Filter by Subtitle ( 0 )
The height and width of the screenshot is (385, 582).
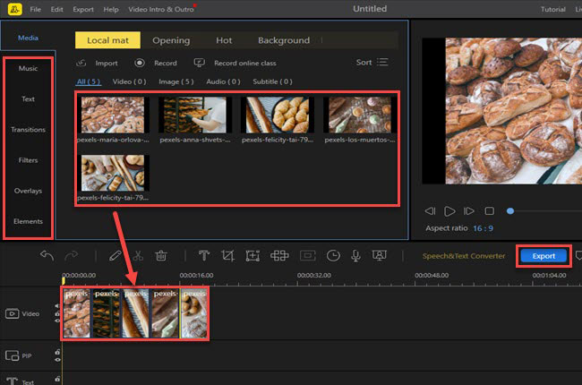(x=272, y=81)
